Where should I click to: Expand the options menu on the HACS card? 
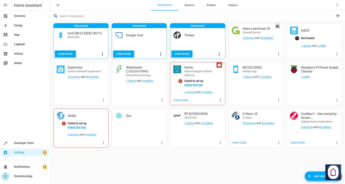point(337,54)
